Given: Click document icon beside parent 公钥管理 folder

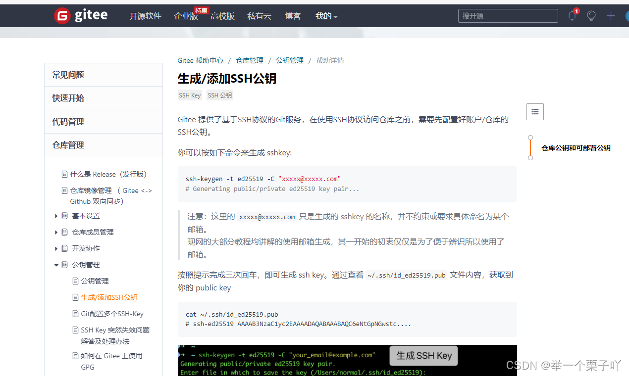Looking at the screenshot, I should click(64, 265).
